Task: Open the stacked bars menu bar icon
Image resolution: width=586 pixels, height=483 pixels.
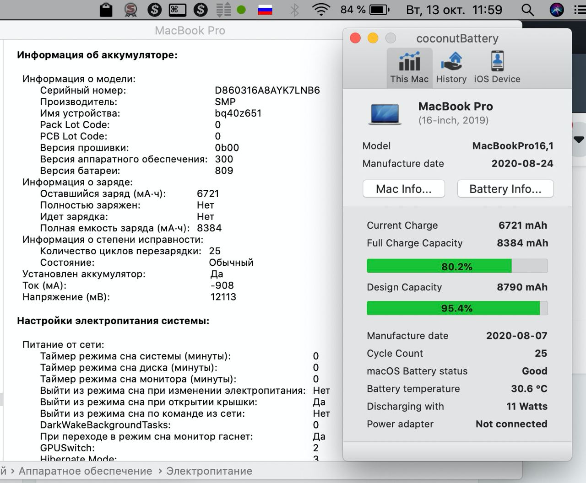Action: click(223, 10)
